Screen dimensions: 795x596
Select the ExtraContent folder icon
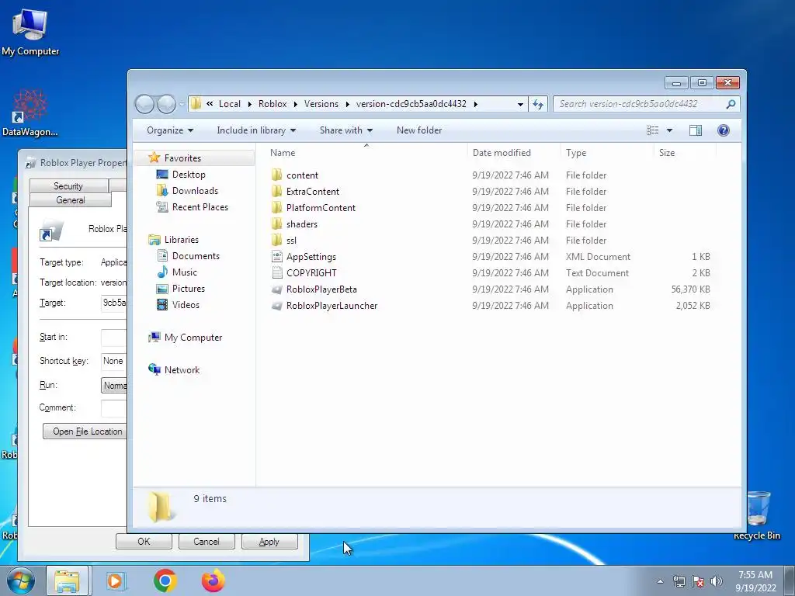click(277, 191)
